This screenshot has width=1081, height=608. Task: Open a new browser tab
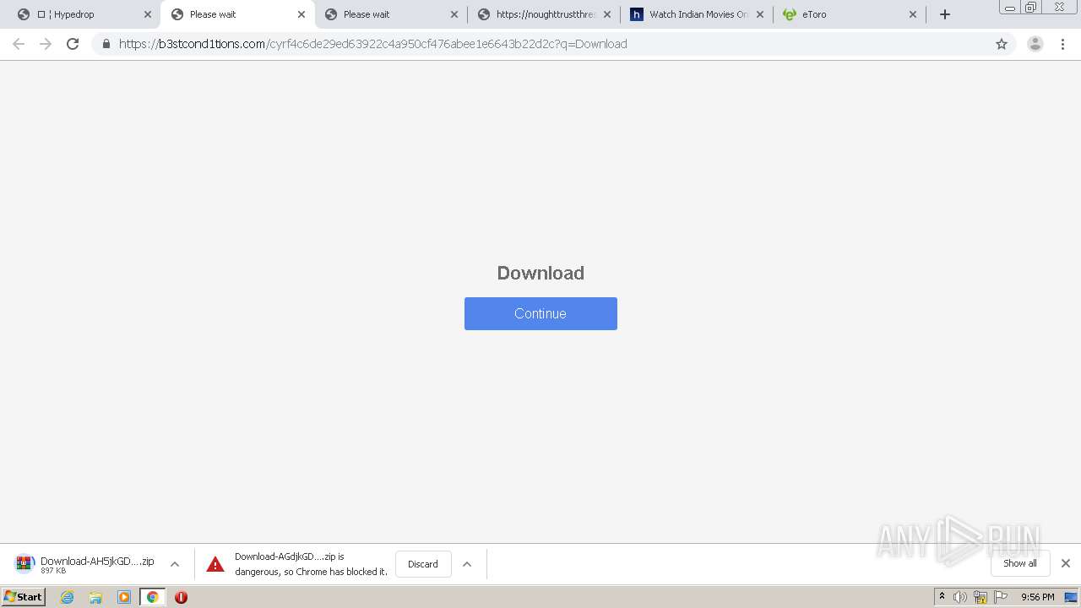[x=945, y=14]
